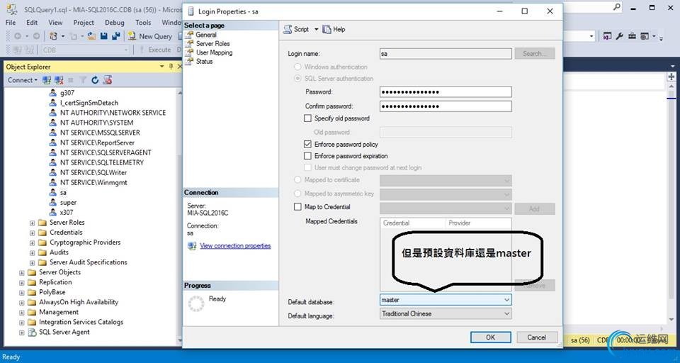
Task: Open the File menu
Action: point(11,23)
